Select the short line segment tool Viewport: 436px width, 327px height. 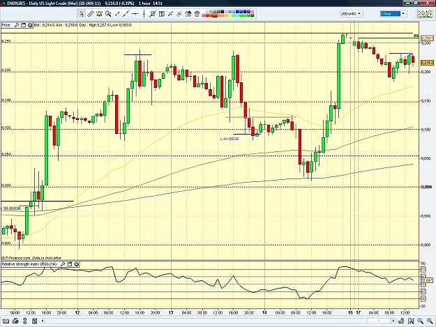tap(117, 14)
